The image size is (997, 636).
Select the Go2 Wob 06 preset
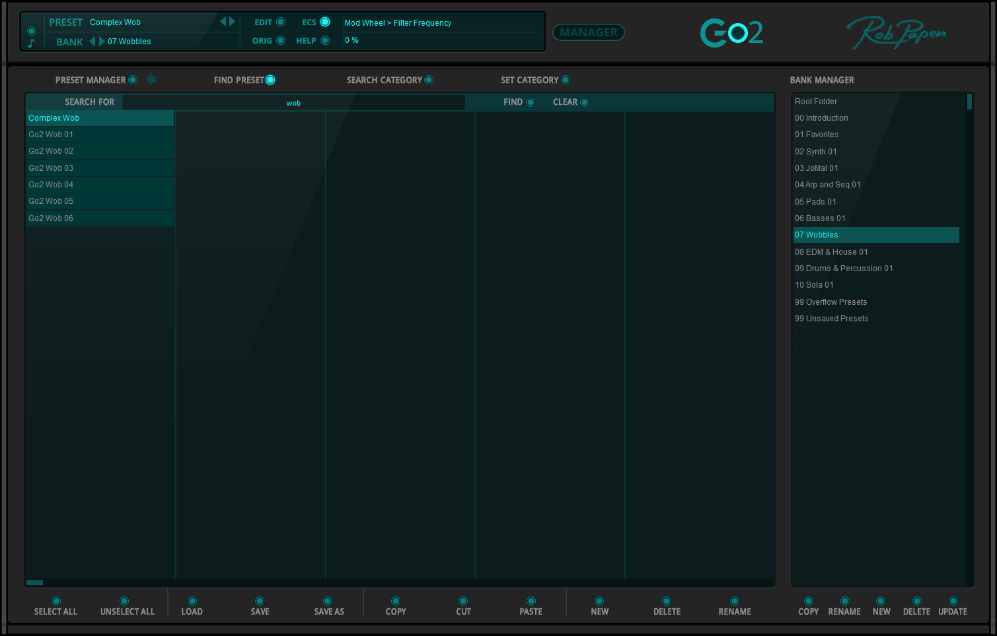tap(100, 218)
